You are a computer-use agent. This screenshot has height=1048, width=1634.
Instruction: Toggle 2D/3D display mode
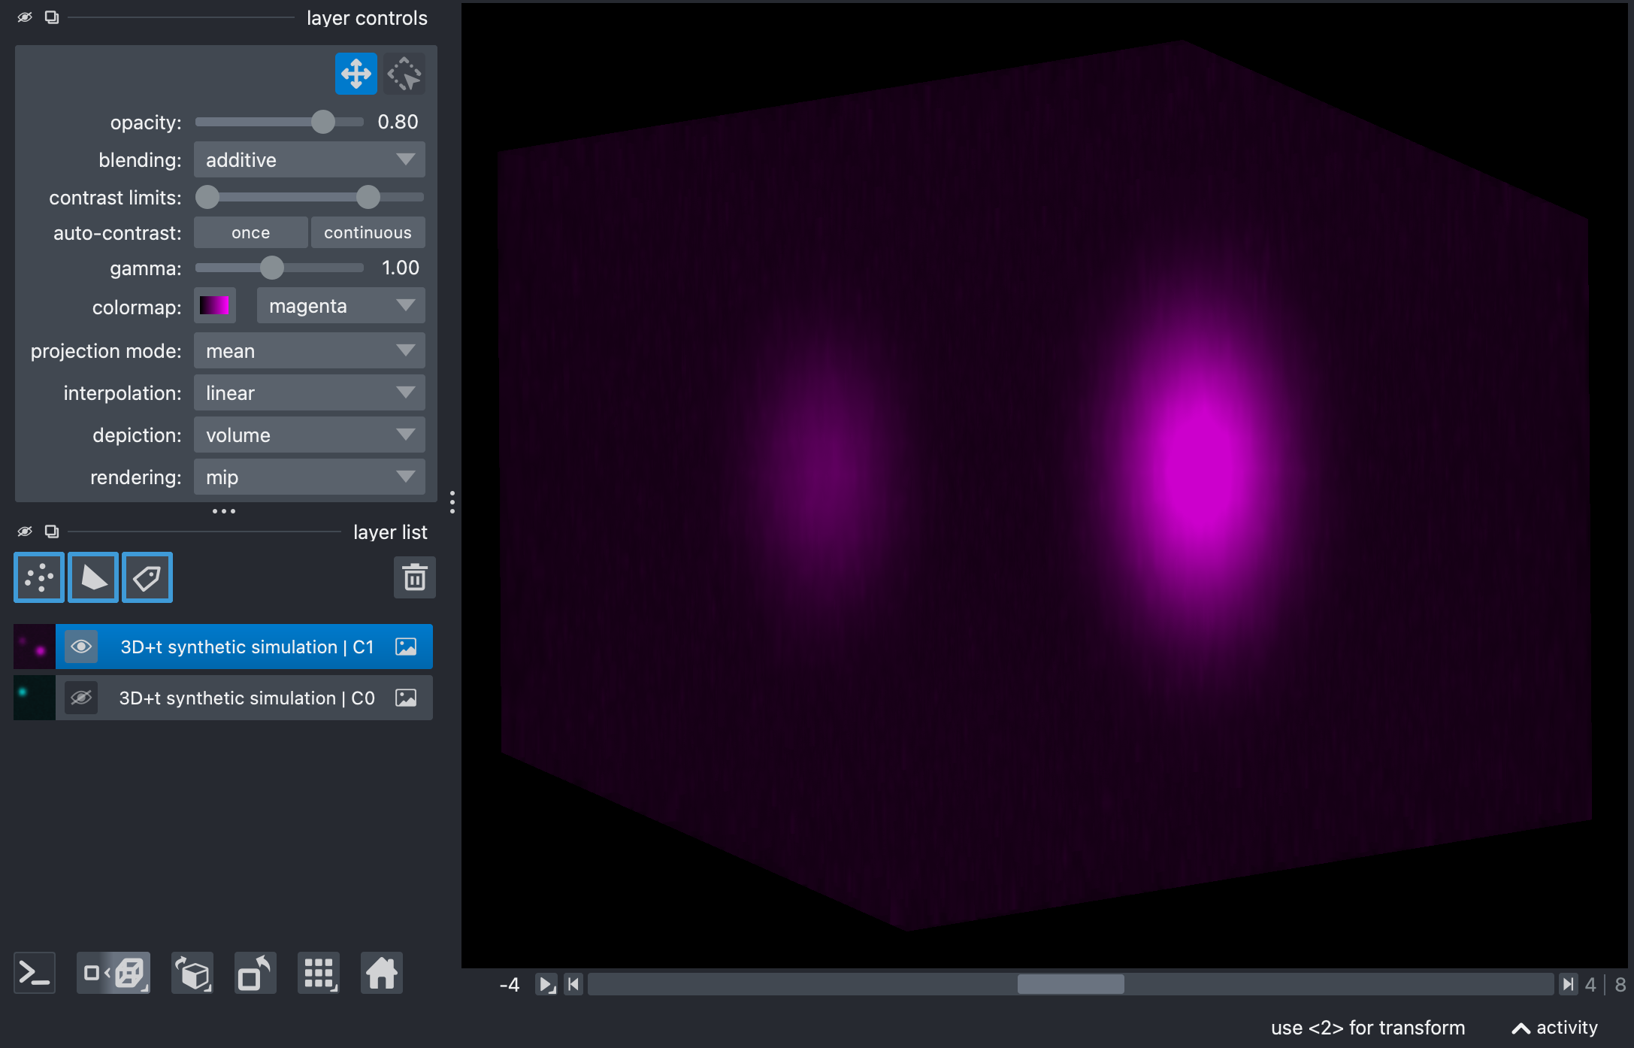tap(113, 973)
